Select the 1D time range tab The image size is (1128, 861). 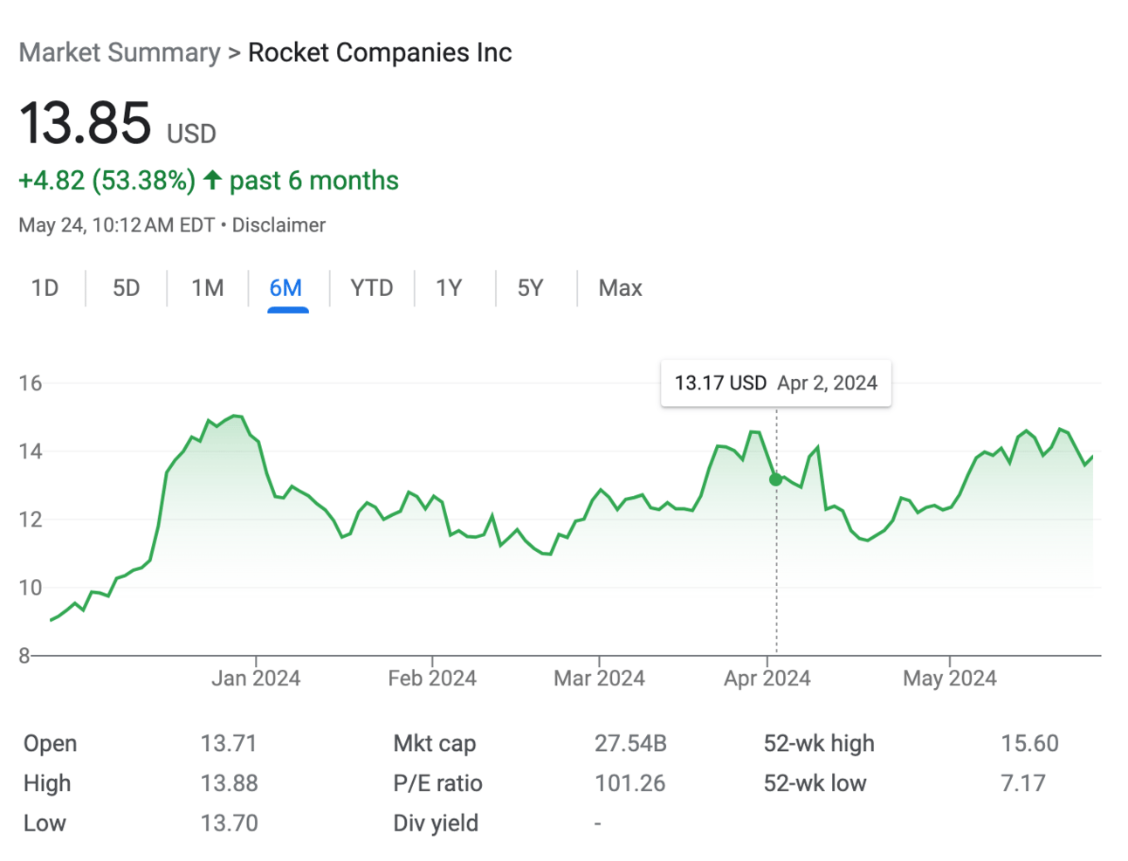point(45,288)
